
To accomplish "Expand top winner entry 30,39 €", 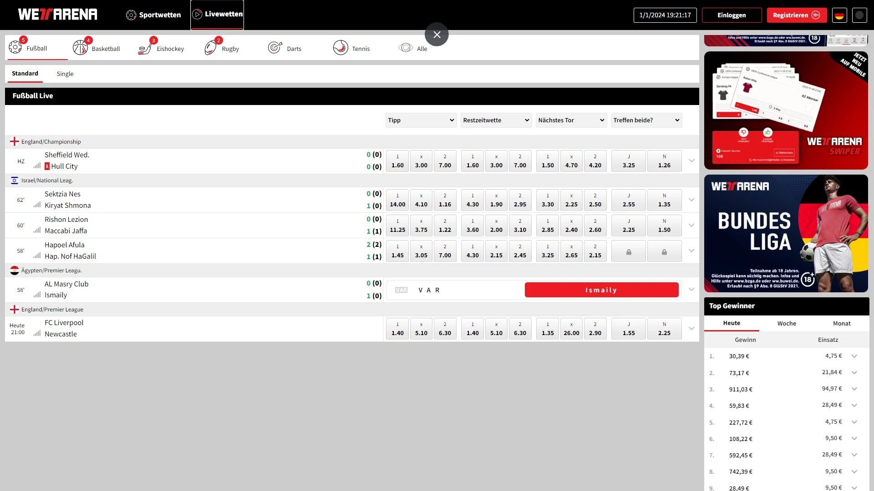I will 854,356.
